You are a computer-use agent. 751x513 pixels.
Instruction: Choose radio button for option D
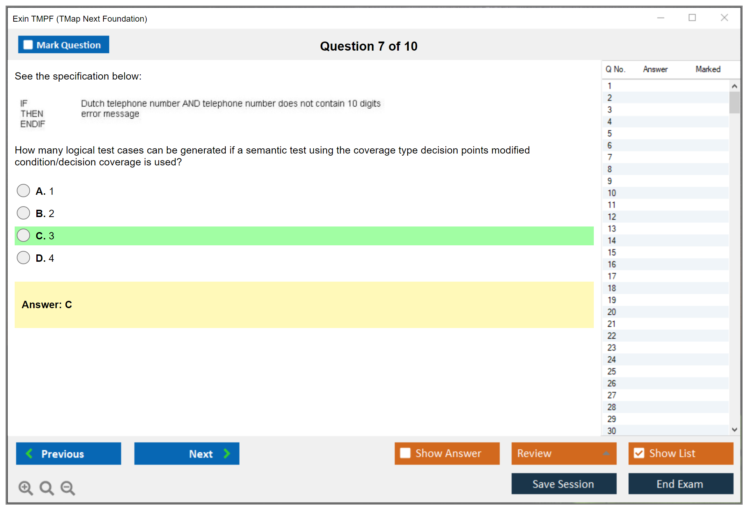pyautogui.click(x=23, y=258)
